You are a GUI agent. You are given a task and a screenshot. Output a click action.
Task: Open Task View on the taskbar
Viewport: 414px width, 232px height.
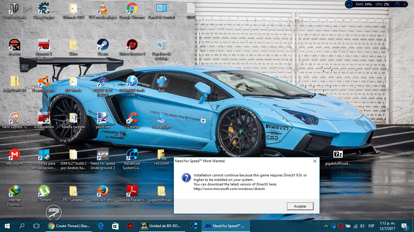pyautogui.click(x=36, y=226)
